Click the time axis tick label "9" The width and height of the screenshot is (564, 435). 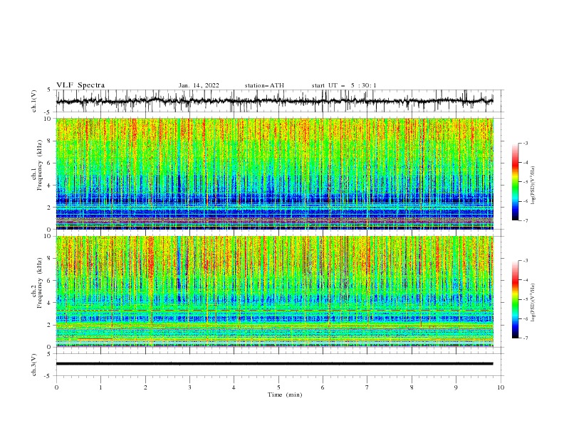[x=456, y=387]
